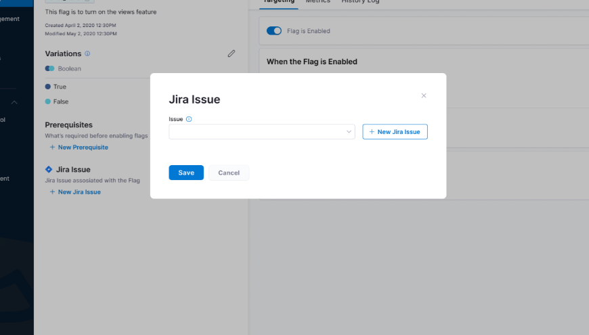Switch to the Metrics tab
This screenshot has height=335, width=589.
[318, 2]
